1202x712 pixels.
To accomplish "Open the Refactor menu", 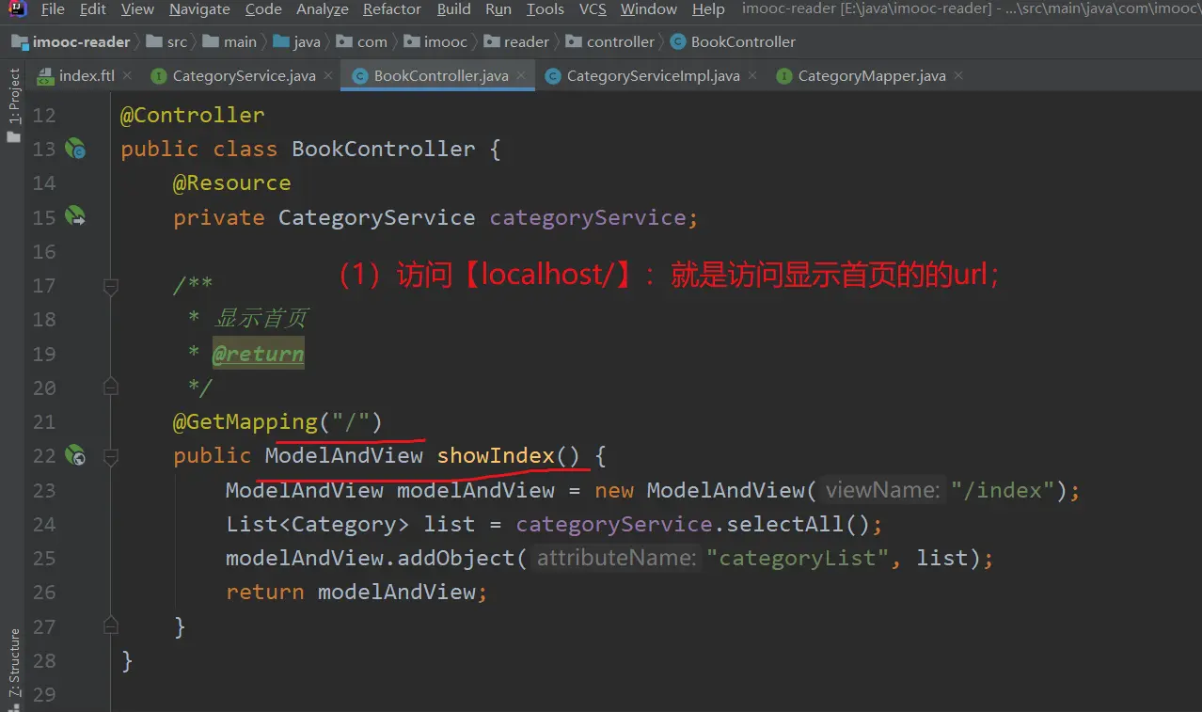I will point(391,9).
